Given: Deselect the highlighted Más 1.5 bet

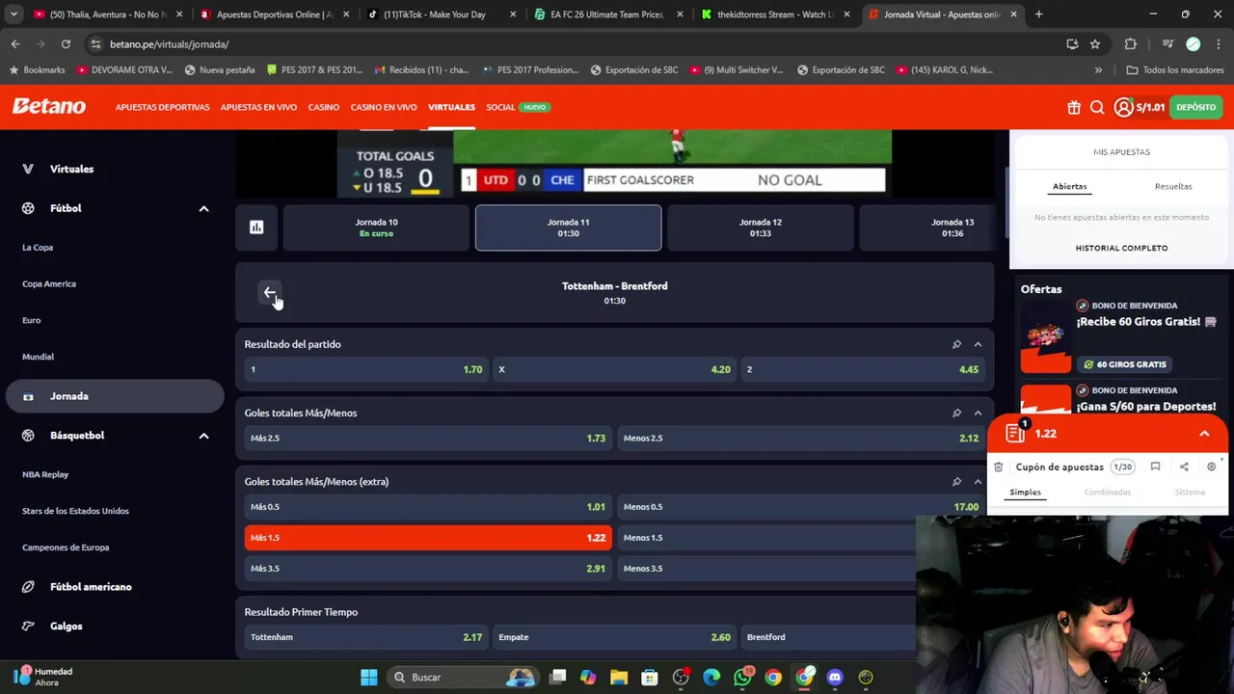Looking at the screenshot, I should (427, 537).
